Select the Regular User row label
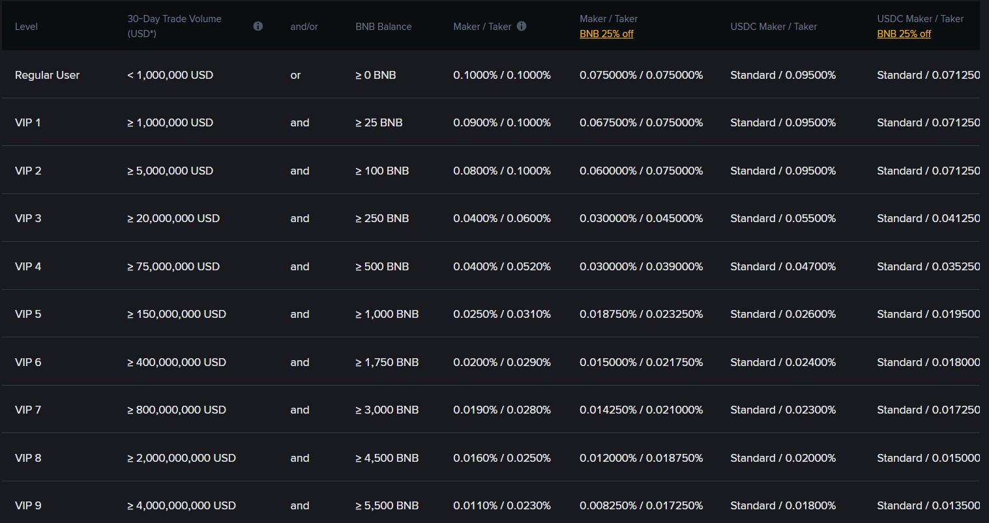Screen dimensions: 989x523 (x=47, y=75)
